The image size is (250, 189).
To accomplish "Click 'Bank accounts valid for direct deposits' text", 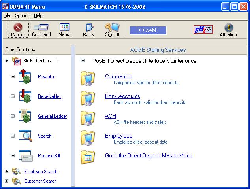I will pyautogui.click(x=150, y=102).
